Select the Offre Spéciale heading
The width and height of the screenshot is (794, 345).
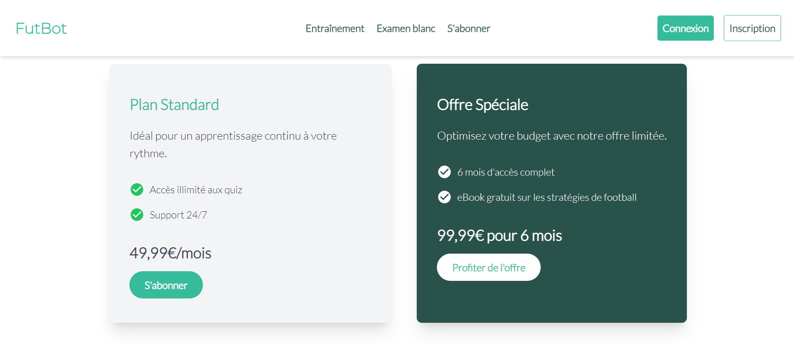click(482, 105)
